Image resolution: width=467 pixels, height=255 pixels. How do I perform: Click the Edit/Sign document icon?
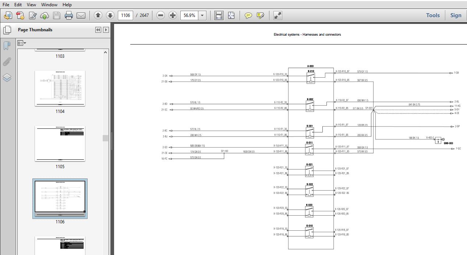point(32,15)
